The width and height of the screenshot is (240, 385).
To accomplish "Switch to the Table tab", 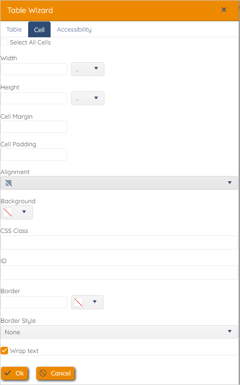I will [x=14, y=30].
